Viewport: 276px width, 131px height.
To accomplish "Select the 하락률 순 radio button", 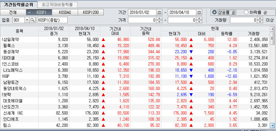I will [x=246, y=12].
